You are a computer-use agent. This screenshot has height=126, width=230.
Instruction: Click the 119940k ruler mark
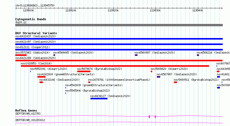pos(198,10)
